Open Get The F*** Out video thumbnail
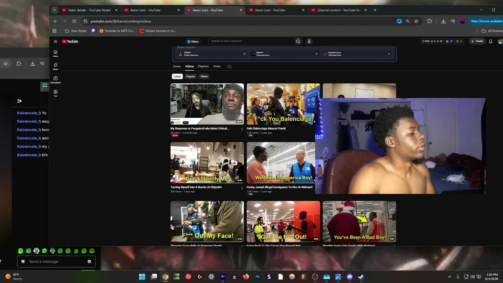Screen dimensions: 503x283 283,222
